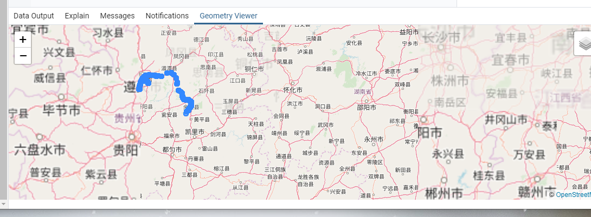Click the scrollbar down arrow at left edge
The height and width of the screenshot is (217, 591).
[4, 203]
